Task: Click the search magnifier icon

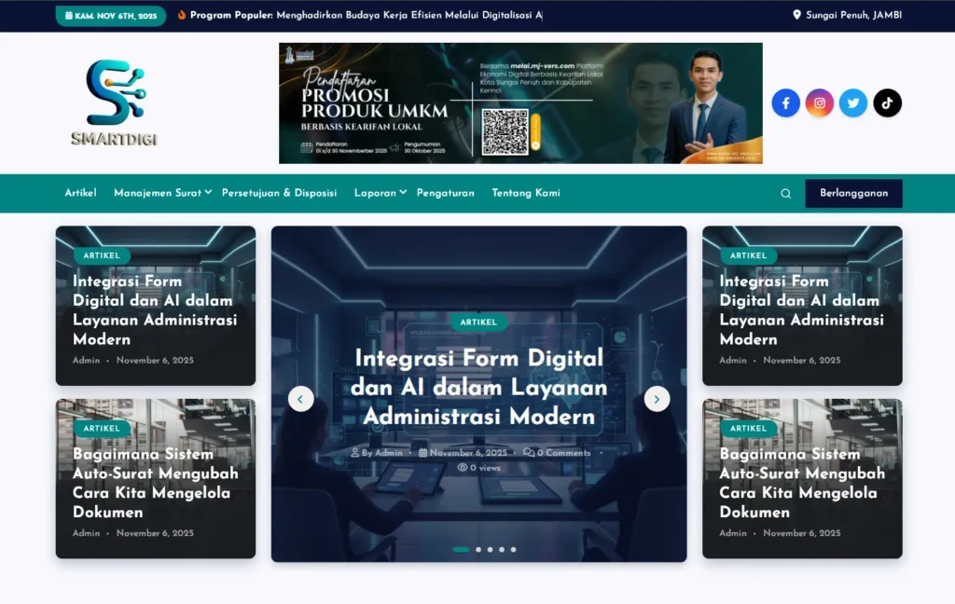Action: [785, 194]
